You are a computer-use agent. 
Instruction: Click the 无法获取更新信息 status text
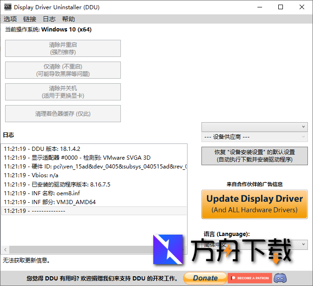pyautogui.click(x=26, y=260)
